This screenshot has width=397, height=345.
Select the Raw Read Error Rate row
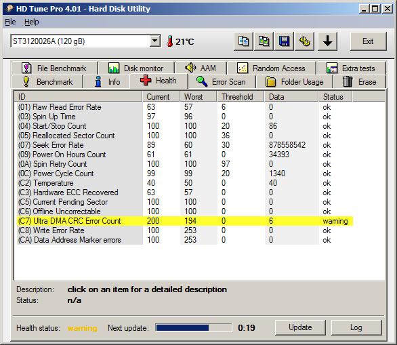click(185, 107)
